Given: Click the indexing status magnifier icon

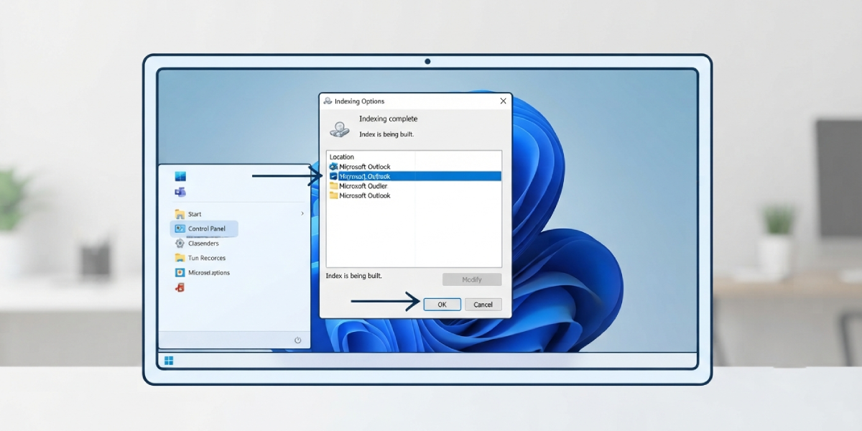Looking at the screenshot, I should (x=339, y=129).
